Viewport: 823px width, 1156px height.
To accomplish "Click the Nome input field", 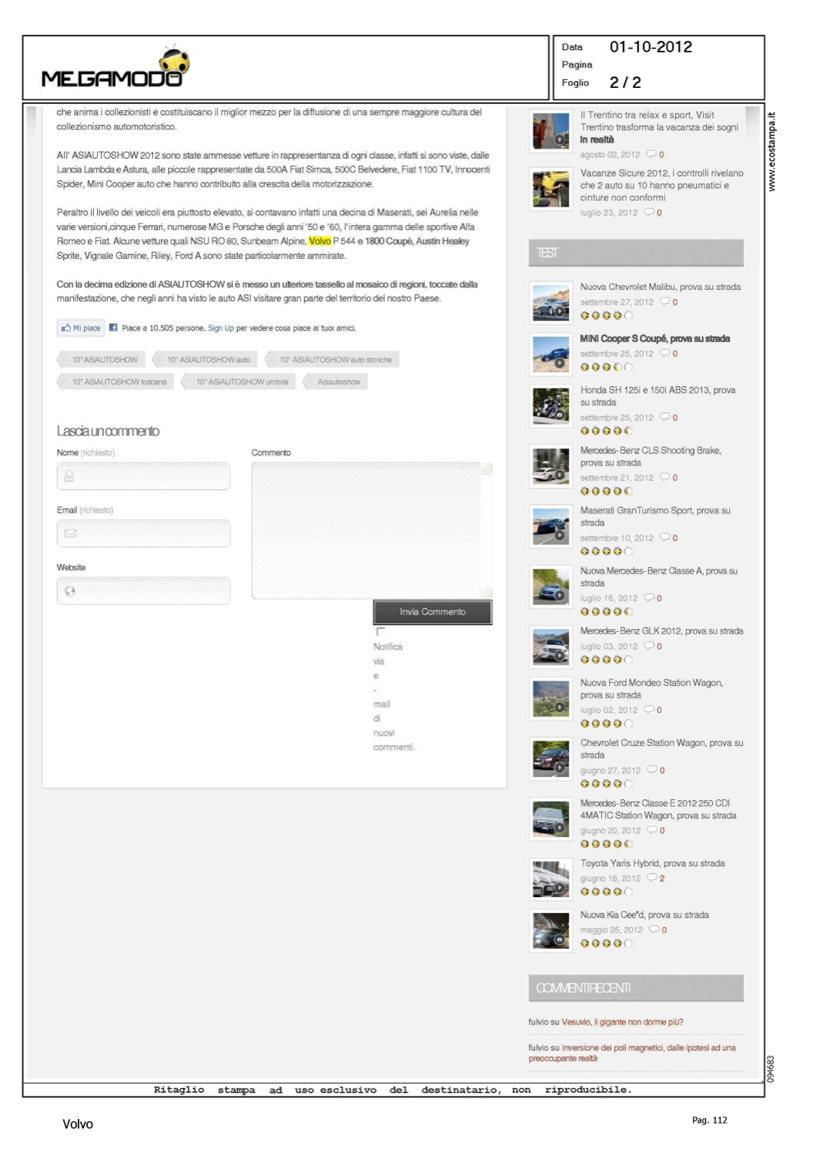I will [x=143, y=476].
